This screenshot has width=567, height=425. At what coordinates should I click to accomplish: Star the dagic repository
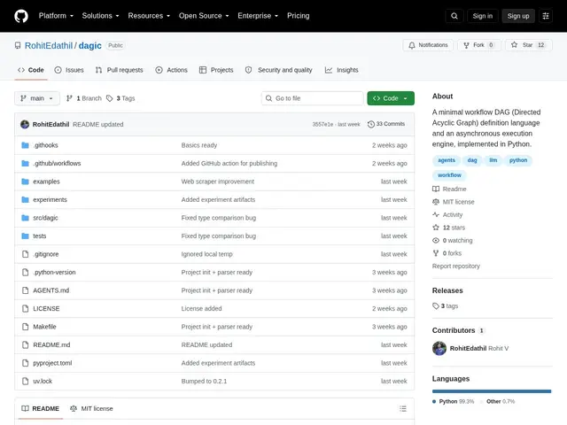(x=529, y=45)
